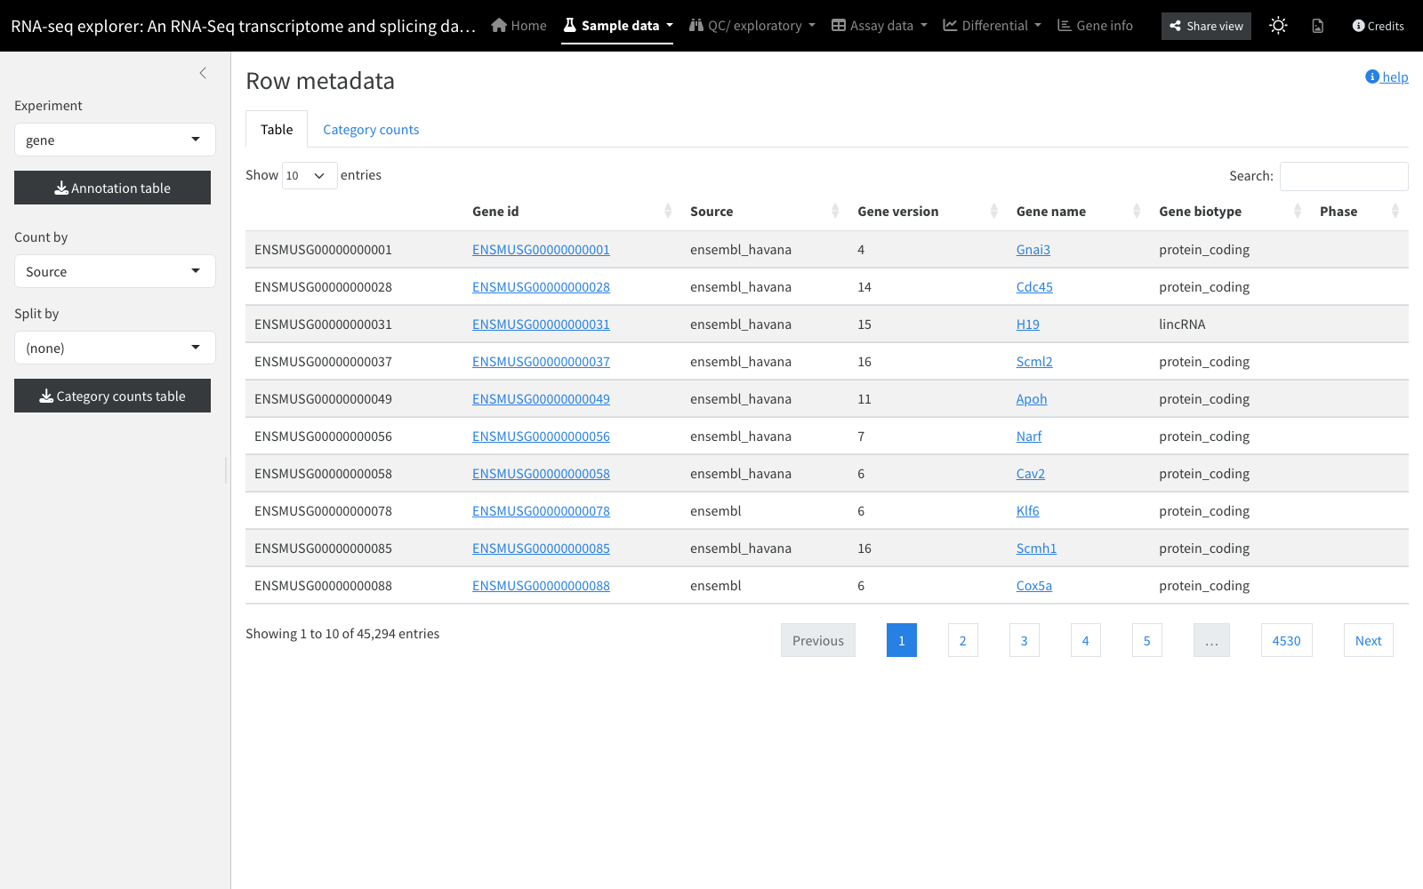
Task: Open gene link ENSMUSG00000000001
Action: [x=541, y=250]
